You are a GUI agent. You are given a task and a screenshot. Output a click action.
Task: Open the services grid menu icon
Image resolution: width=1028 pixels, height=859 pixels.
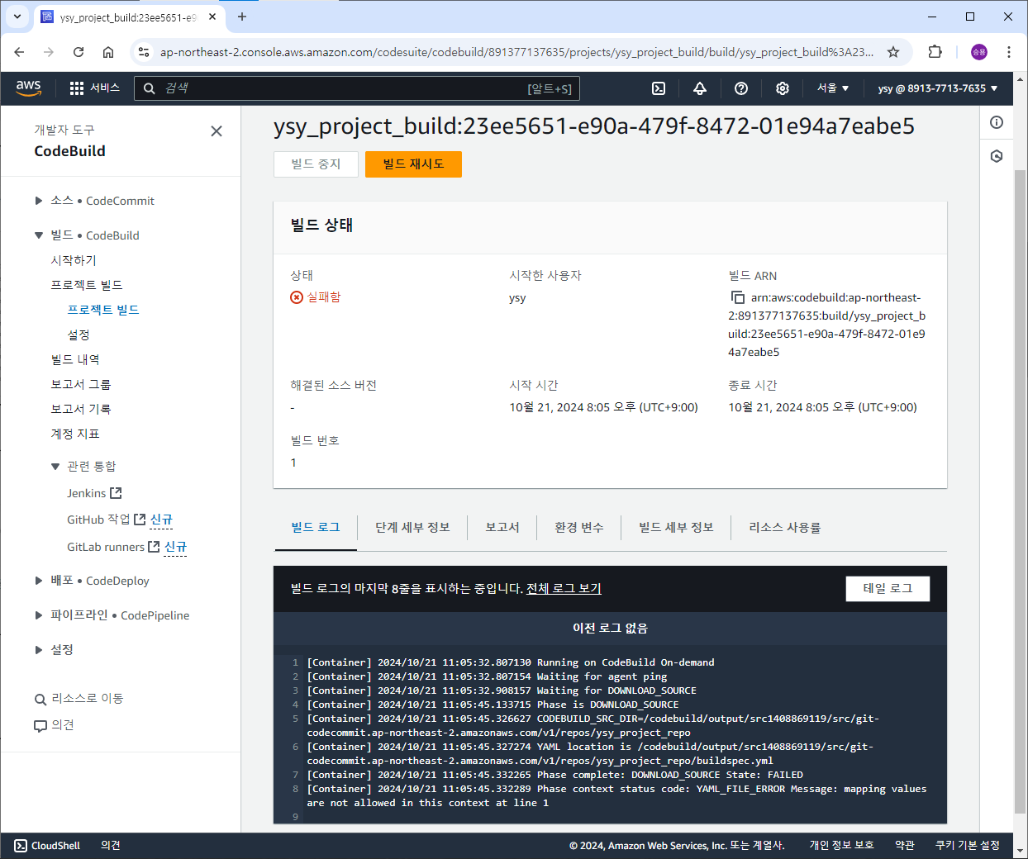(x=77, y=88)
